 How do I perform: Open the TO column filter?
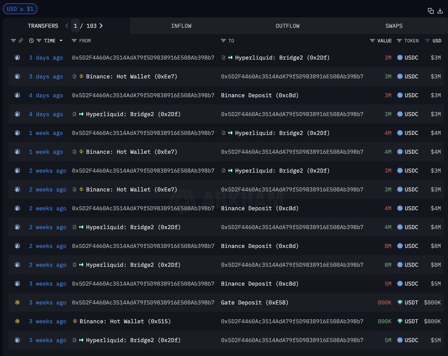pyautogui.click(x=223, y=41)
